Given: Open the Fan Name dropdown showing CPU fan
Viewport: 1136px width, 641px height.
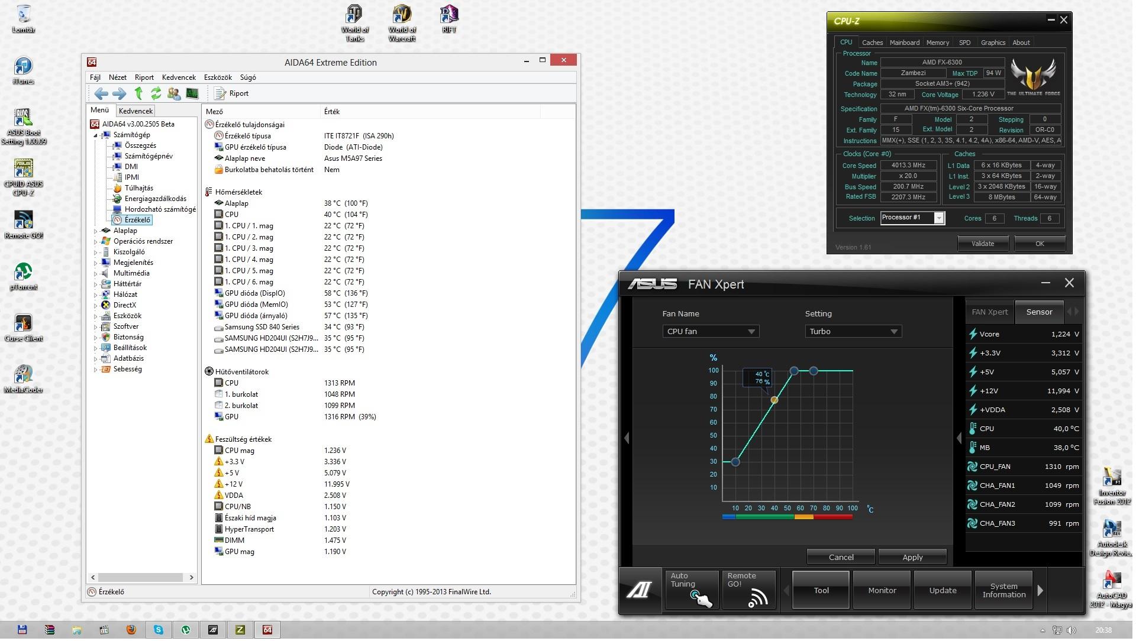Looking at the screenshot, I should [711, 332].
